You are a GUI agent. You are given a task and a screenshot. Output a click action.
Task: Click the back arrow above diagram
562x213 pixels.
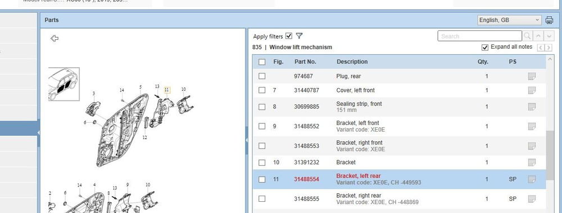click(55, 38)
